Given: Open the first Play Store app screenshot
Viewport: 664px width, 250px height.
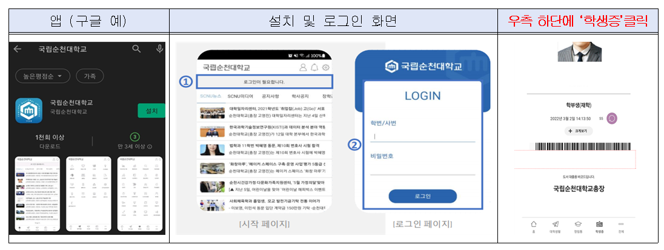Looking at the screenshot, I should [x=37, y=194].
